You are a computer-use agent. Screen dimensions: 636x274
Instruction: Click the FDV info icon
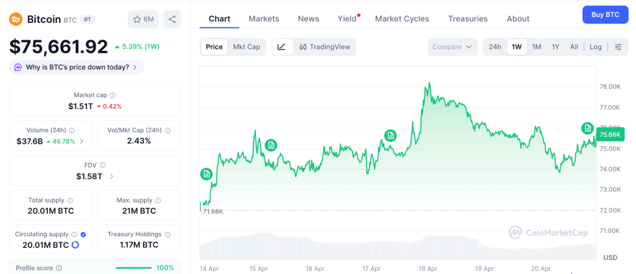point(102,165)
